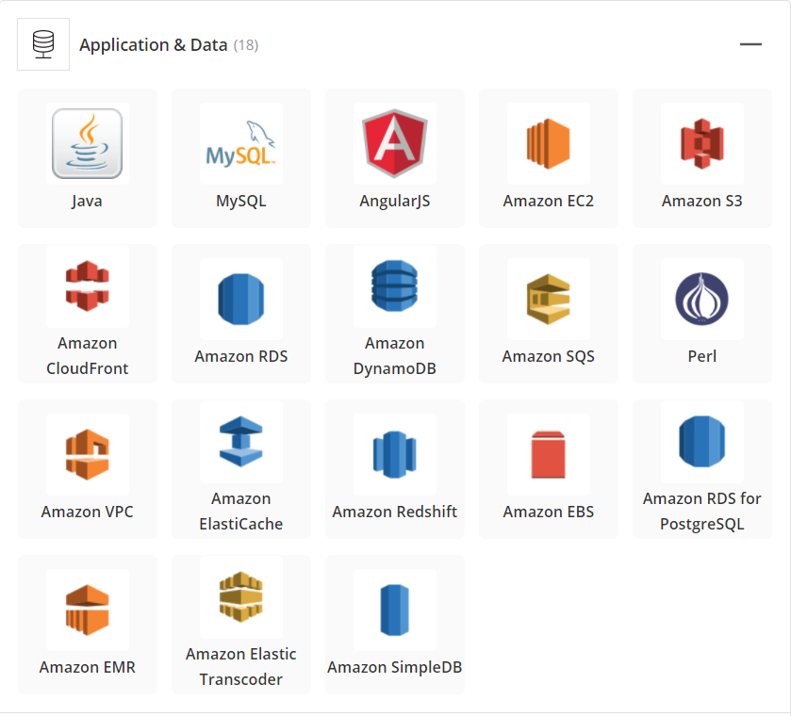Open the AngularJS entry

(394, 143)
